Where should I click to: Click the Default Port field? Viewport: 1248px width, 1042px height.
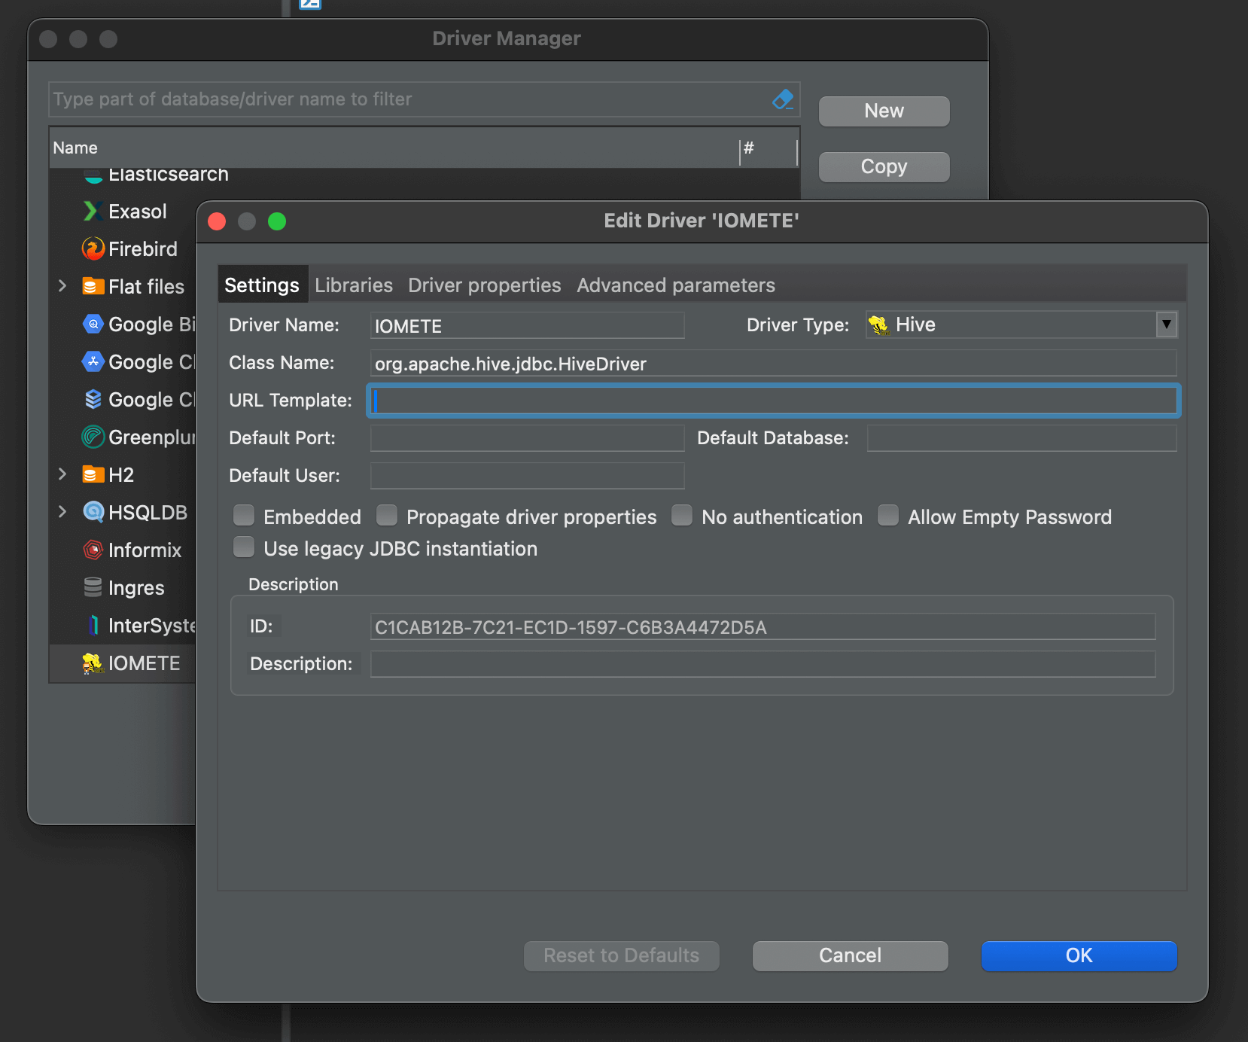[x=527, y=438]
